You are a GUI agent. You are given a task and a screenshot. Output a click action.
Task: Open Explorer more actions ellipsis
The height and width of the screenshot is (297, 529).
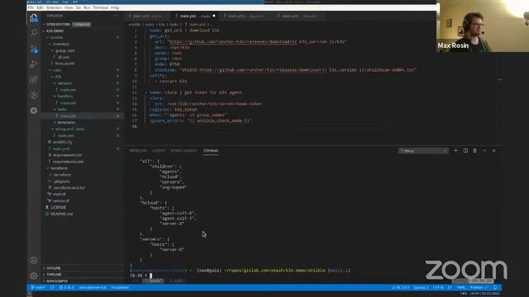tap(117, 16)
